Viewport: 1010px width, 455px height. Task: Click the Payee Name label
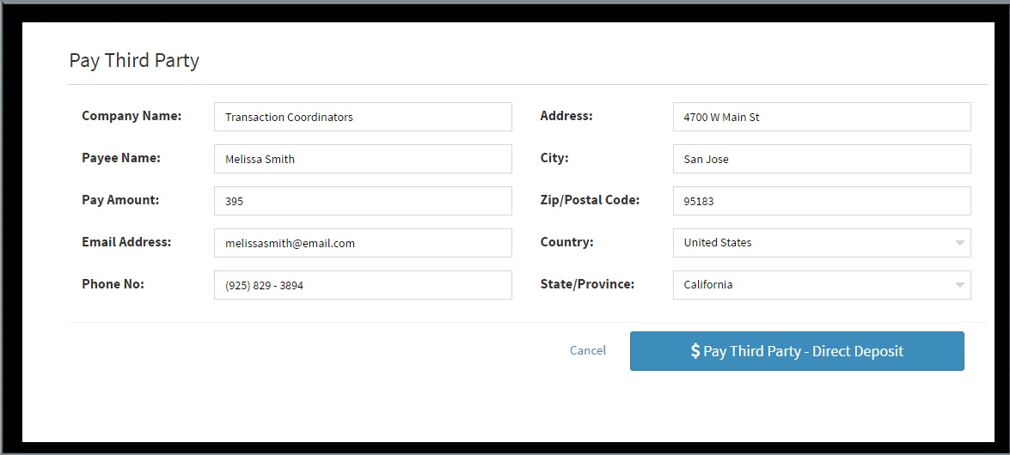[121, 158]
